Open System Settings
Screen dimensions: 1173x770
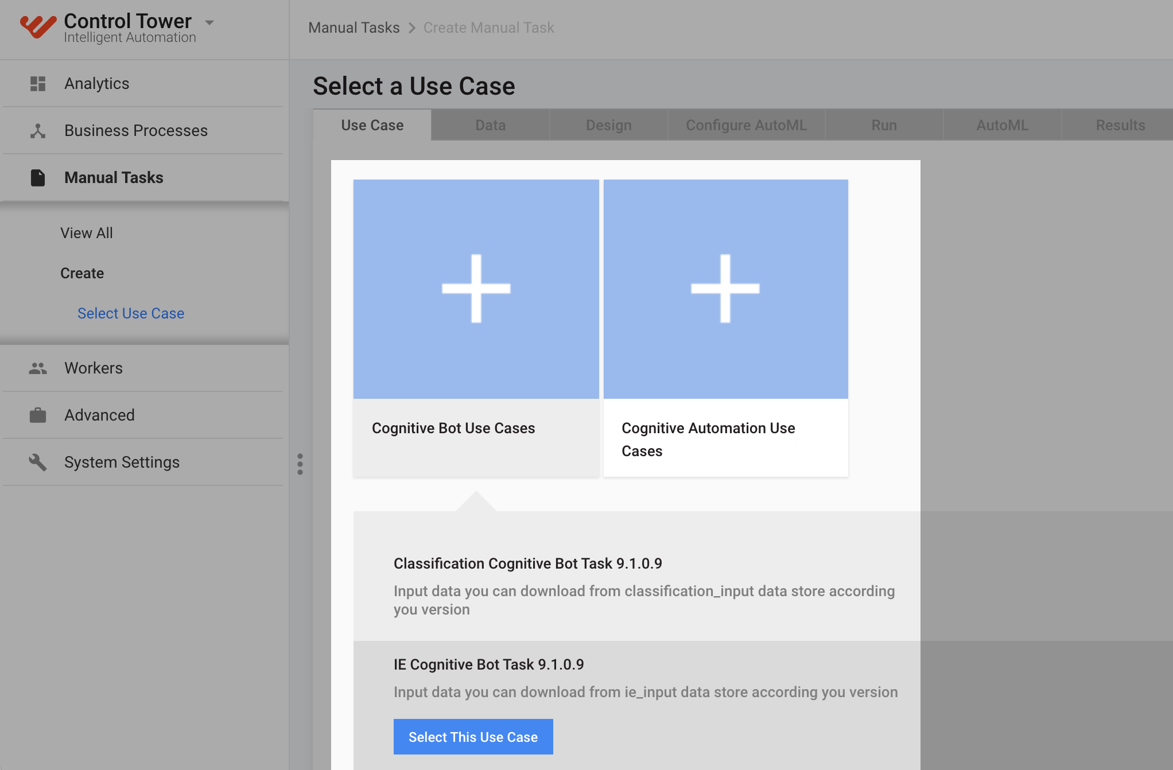click(122, 462)
